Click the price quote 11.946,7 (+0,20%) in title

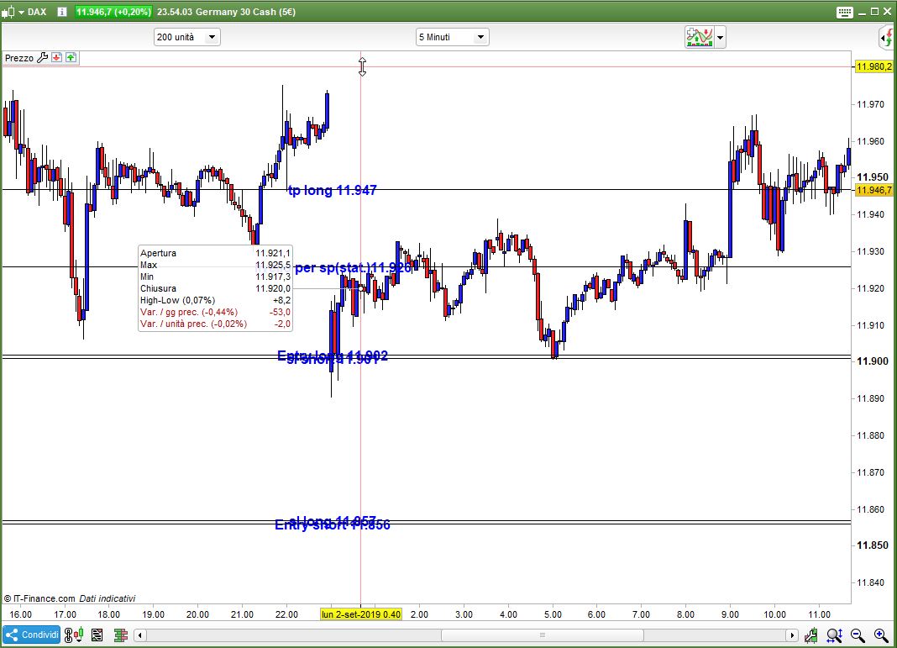click(x=114, y=12)
